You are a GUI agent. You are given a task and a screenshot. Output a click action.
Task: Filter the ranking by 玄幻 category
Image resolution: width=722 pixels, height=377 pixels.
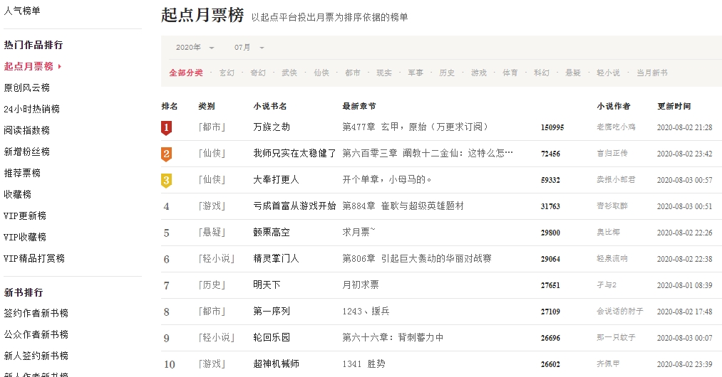coord(227,73)
